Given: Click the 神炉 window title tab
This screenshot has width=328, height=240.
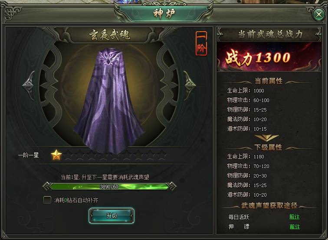Looking at the screenshot, I should 164,13.
